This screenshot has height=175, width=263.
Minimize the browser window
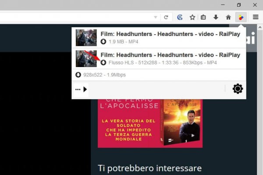point(223,5)
